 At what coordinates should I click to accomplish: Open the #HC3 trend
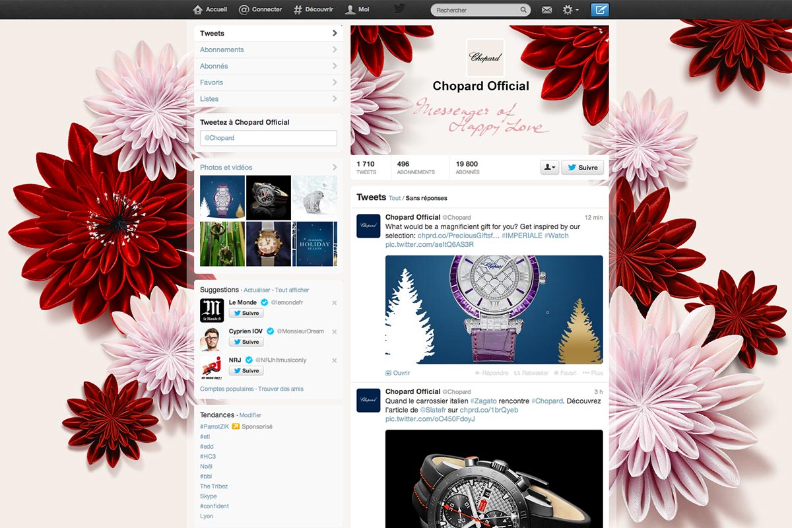(x=208, y=457)
